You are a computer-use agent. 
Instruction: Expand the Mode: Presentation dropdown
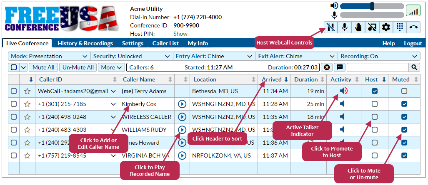click(x=49, y=57)
